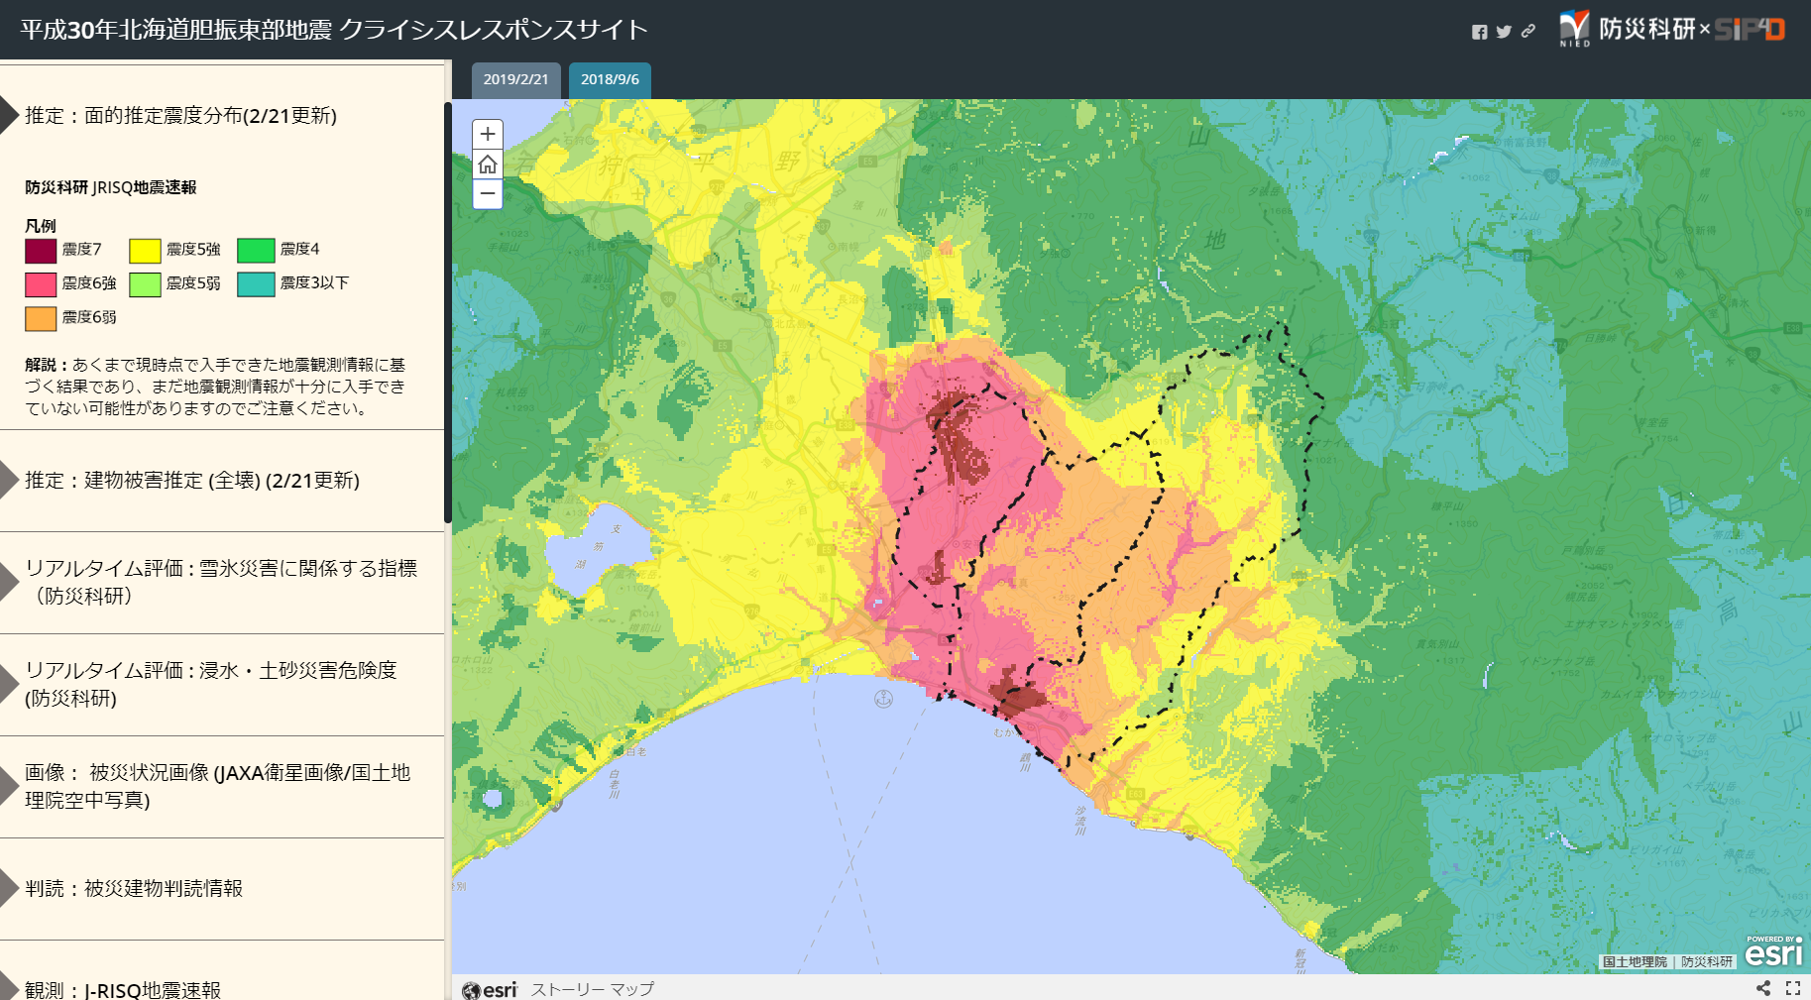Click the NIED 防災科研 logo
Image resolution: width=1811 pixels, height=1000 pixels.
pos(1628,29)
